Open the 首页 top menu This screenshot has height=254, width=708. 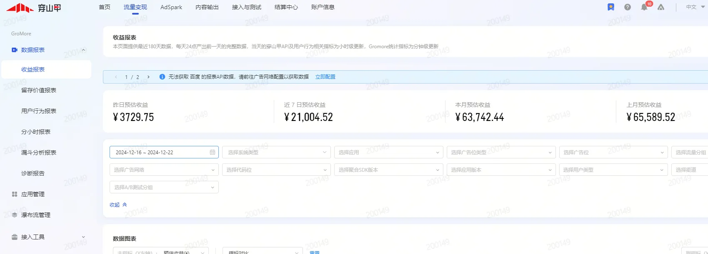[105, 7]
